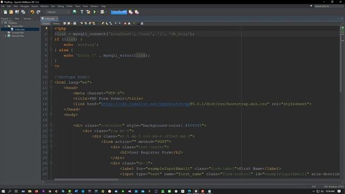The height and width of the screenshot is (194, 345).
Task: Open the notification center icon
Action: click(339, 191)
